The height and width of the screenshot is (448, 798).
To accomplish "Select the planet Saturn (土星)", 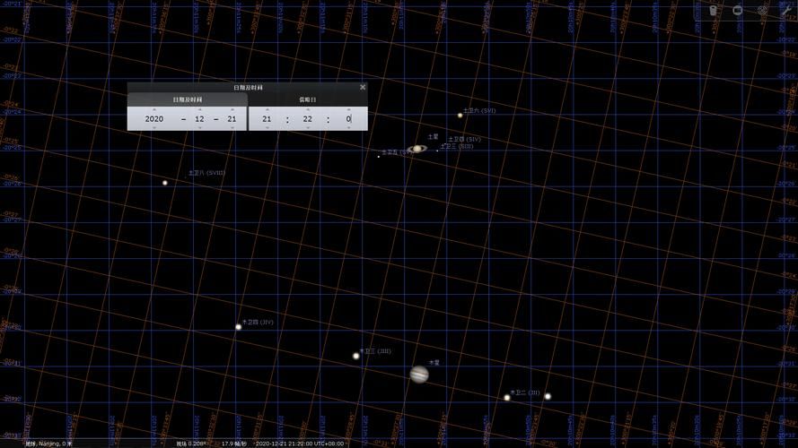I will pyautogui.click(x=417, y=149).
